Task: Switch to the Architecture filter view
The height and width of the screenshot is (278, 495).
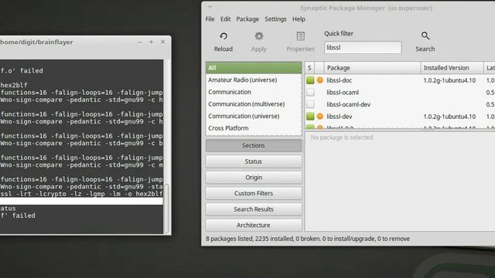Action: 254,225
